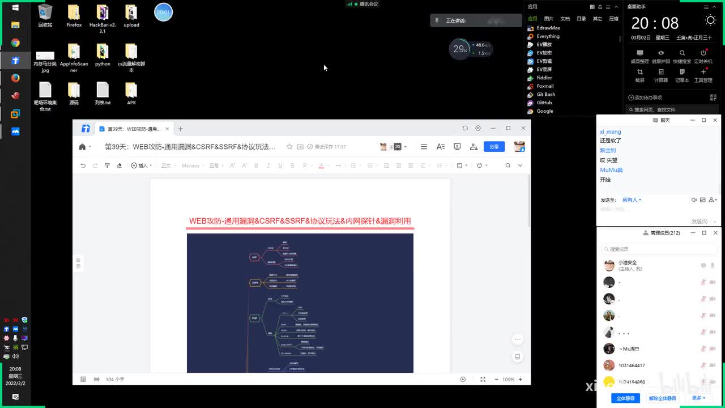The width and height of the screenshot is (725, 408).
Task: Open a new tab with plus button
Action: point(181,129)
